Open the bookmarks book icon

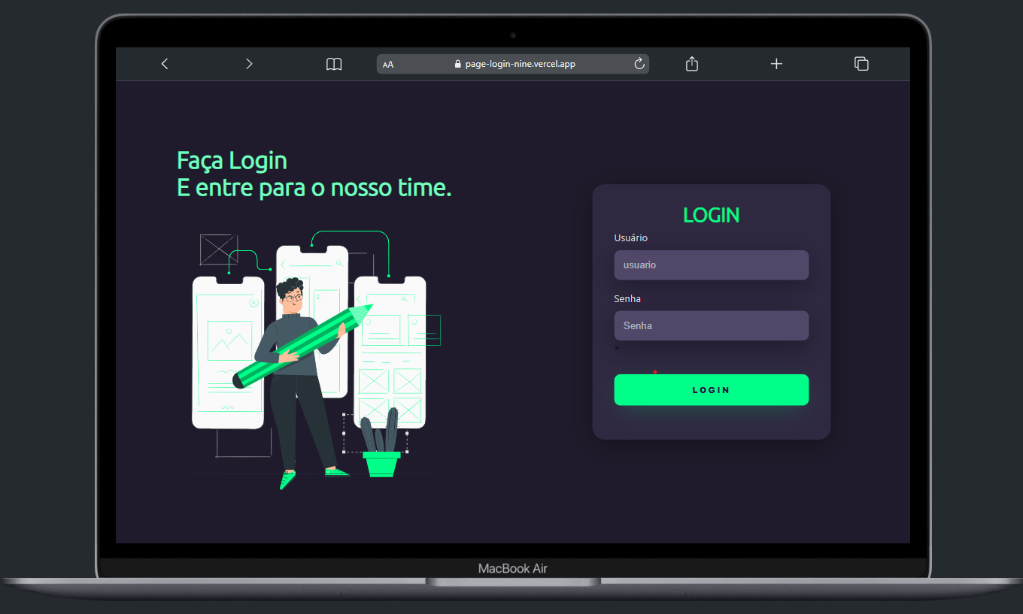(x=334, y=64)
